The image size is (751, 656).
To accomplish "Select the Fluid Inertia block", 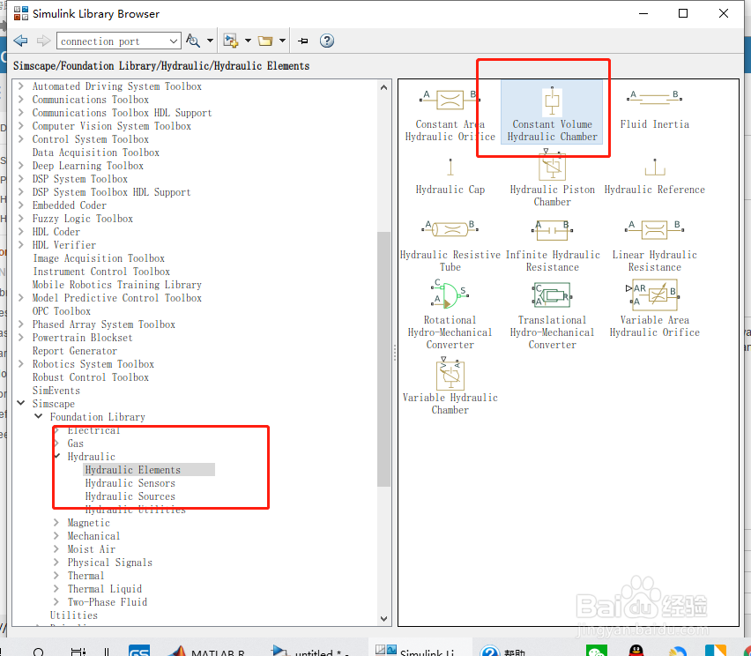I will pos(654,109).
